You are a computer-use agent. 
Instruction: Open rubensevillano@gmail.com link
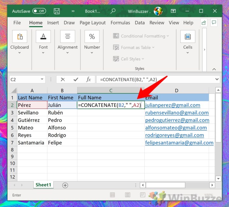177,113
